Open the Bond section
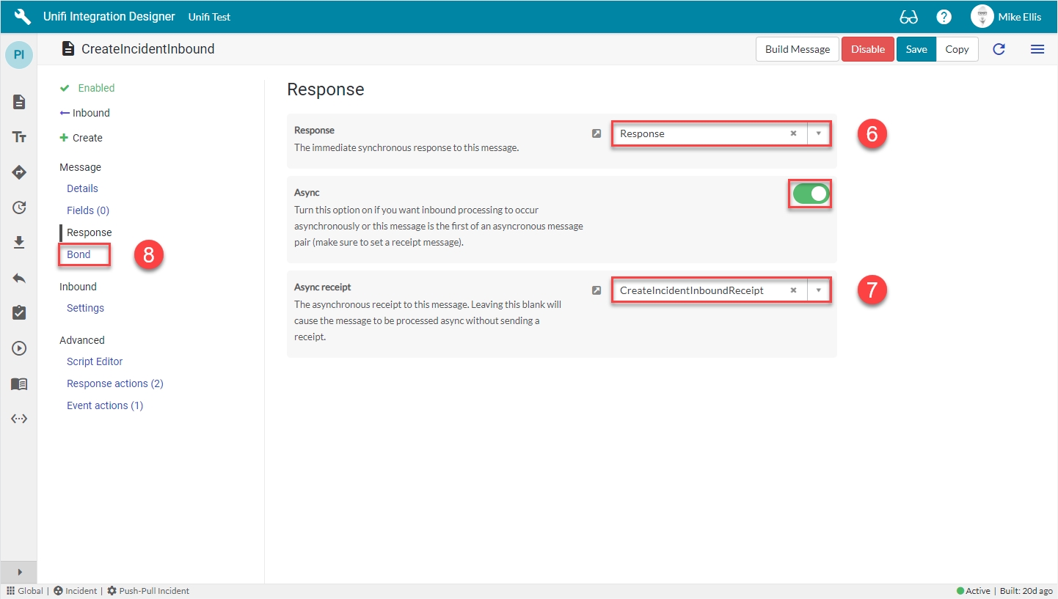The image size is (1058, 599). pyautogui.click(x=79, y=254)
